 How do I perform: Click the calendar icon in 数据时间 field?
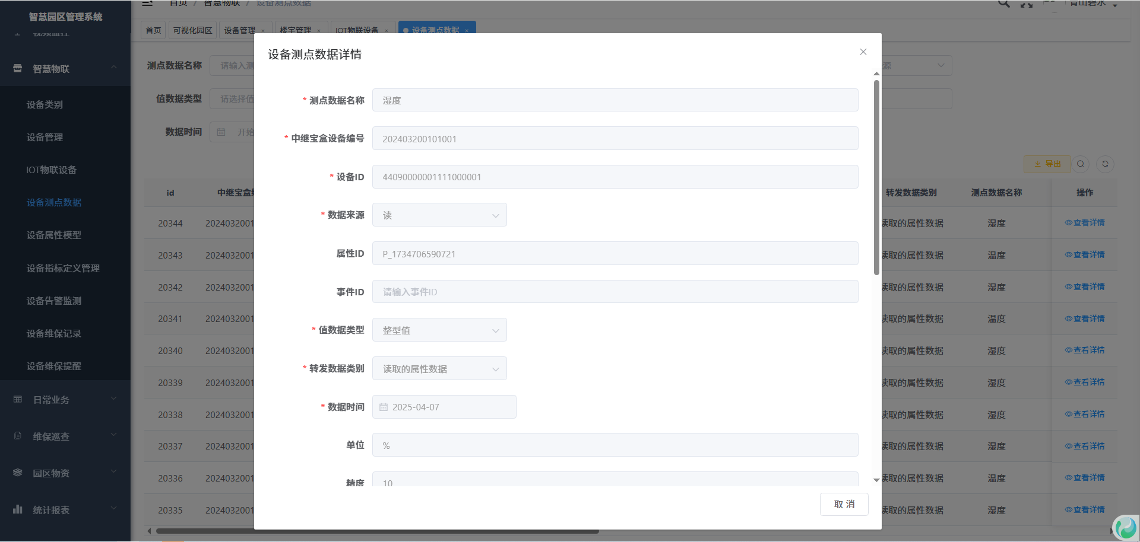(384, 407)
